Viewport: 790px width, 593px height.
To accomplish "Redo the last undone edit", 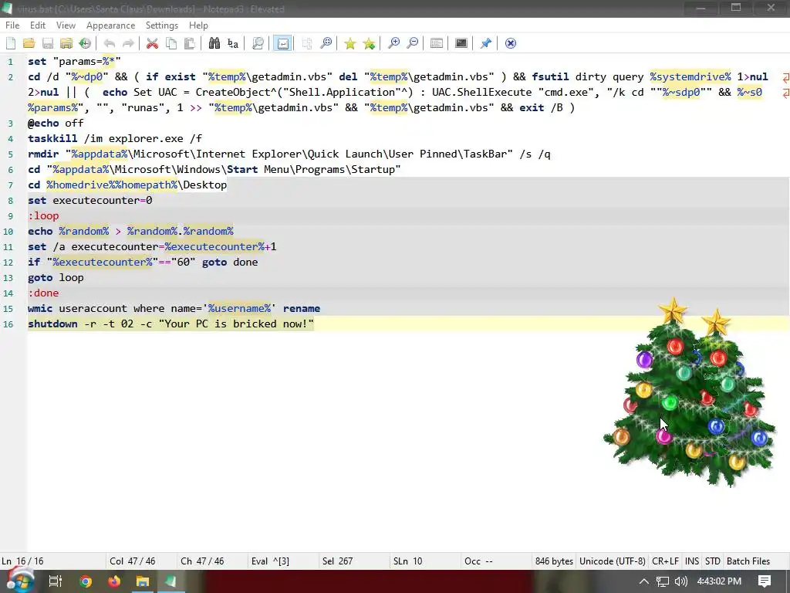I will tap(128, 43).
